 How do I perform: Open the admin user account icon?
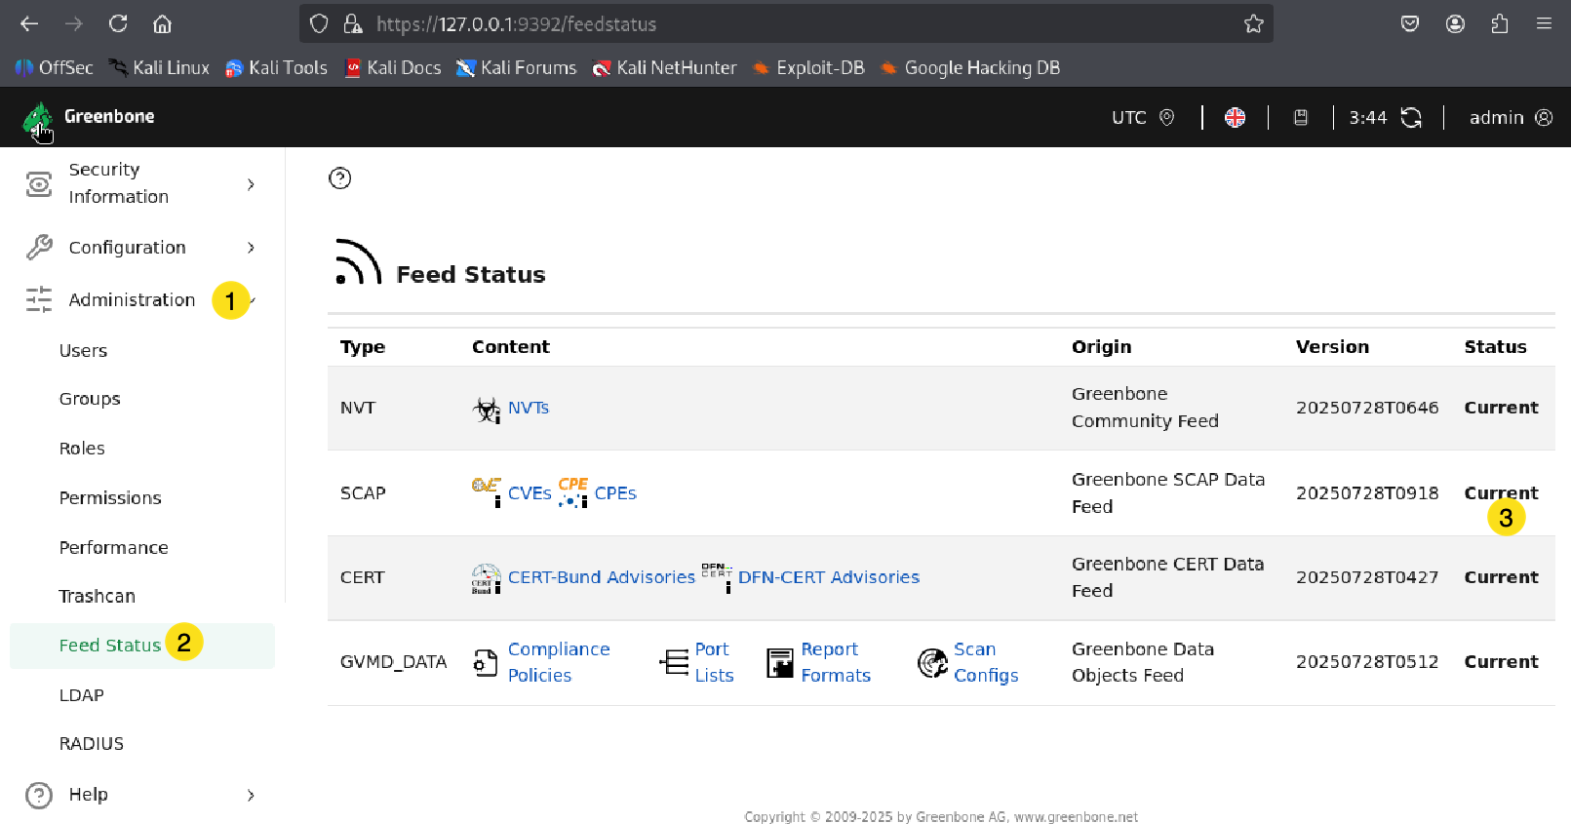pyautogui.click(x=1544, y=117)
